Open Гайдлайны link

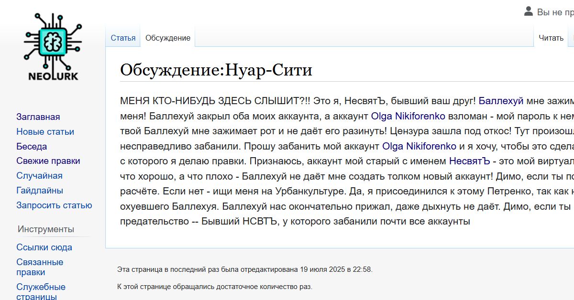pyautogui.click(x=40, y=191)
